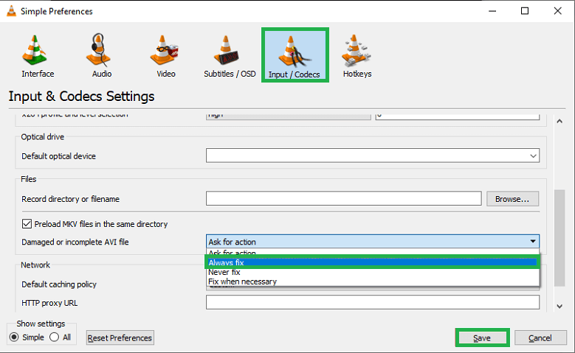Open the Video preferences cone icon
575x353 pixels.
(164, 50)
